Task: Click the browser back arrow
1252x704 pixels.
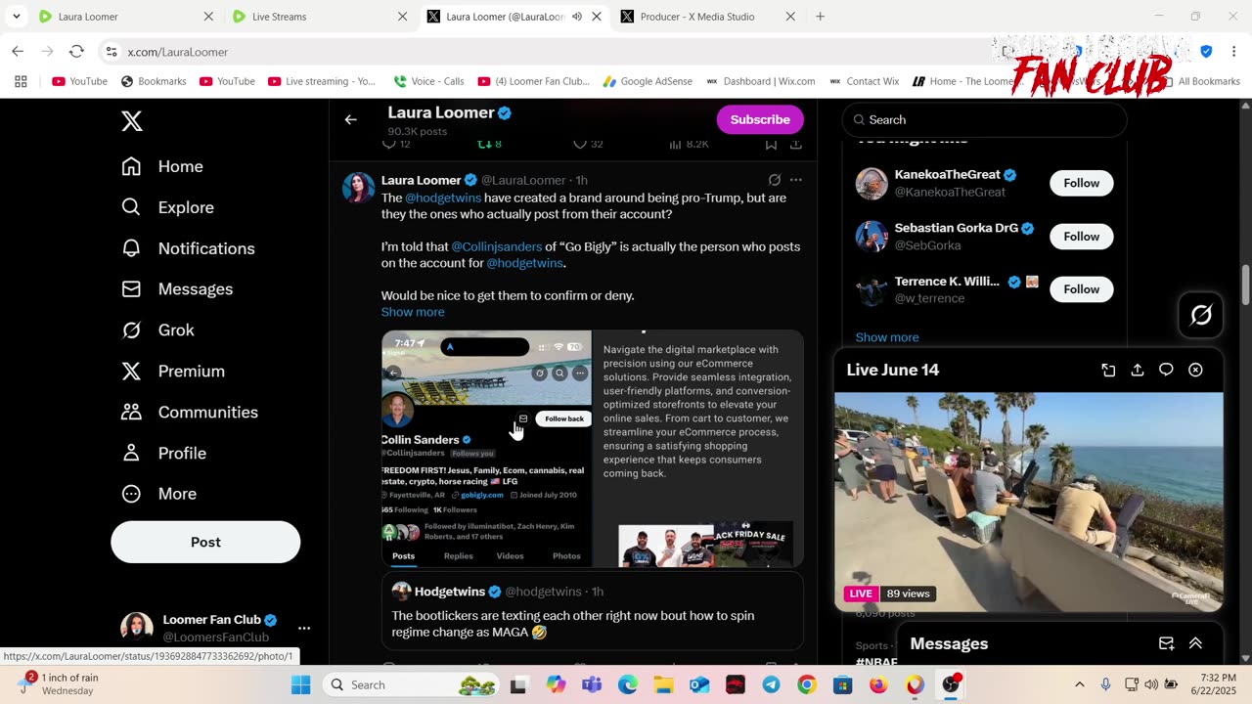Action: click(18, 51)
